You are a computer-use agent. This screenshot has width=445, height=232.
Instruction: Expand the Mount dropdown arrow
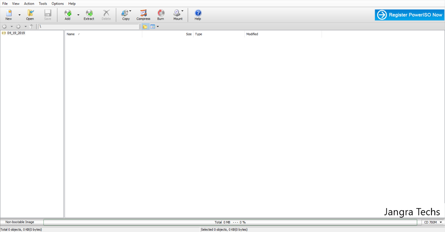182,11
